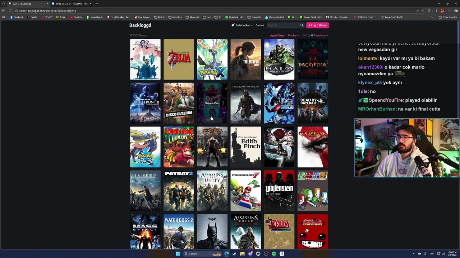The width and height of the screenshot is (460, 258).
Task: Open Reddit bookmarks folder
Action: click(x=159, y=17)
